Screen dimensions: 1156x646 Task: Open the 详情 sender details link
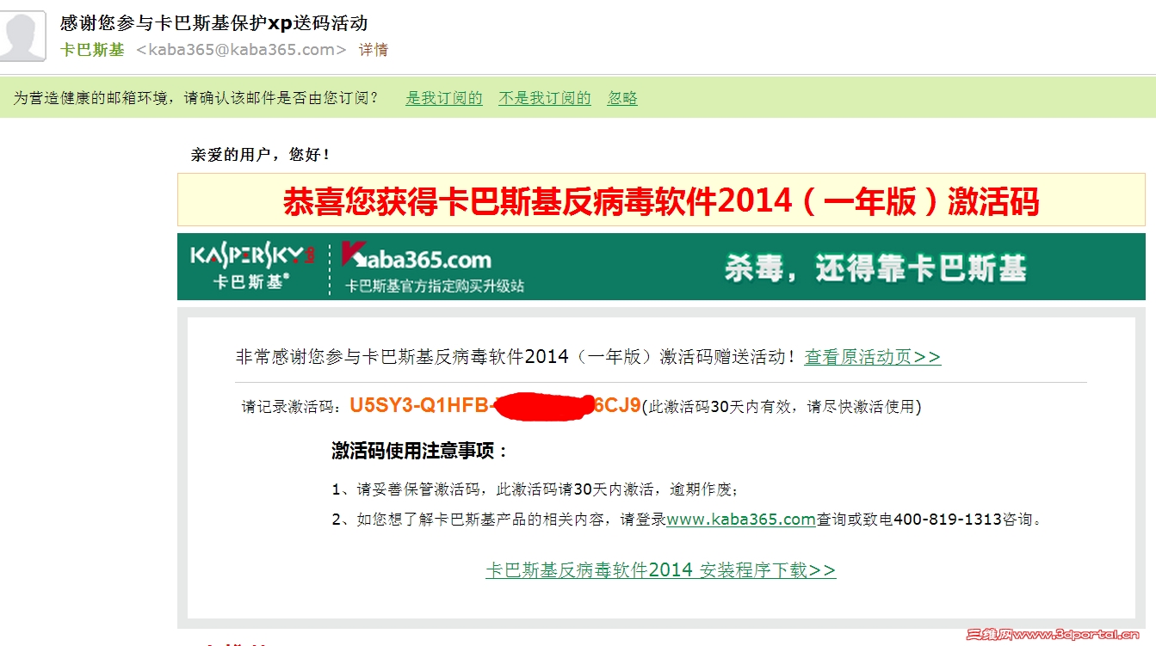(x=374, y=50)
